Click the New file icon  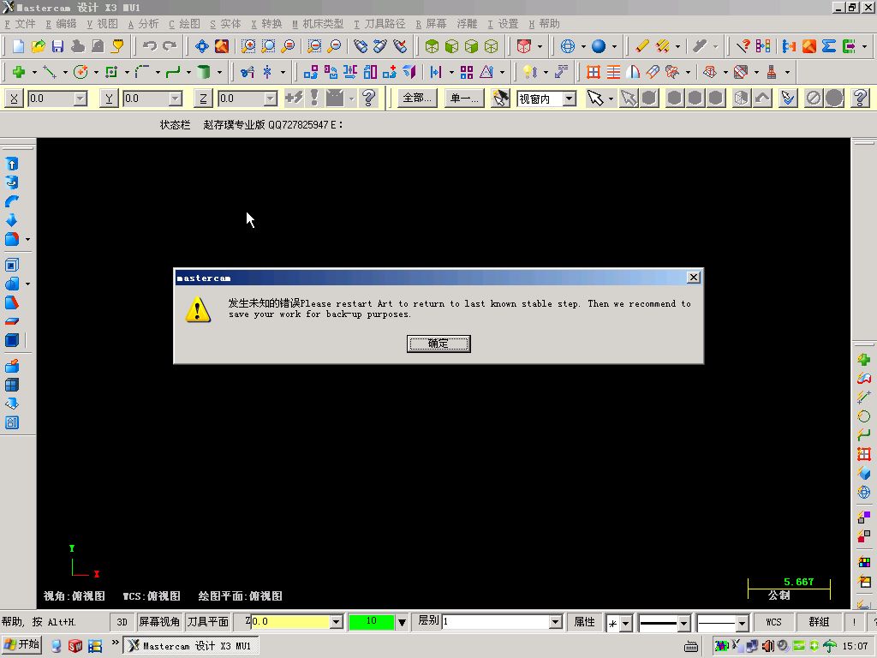pos(19,46)
